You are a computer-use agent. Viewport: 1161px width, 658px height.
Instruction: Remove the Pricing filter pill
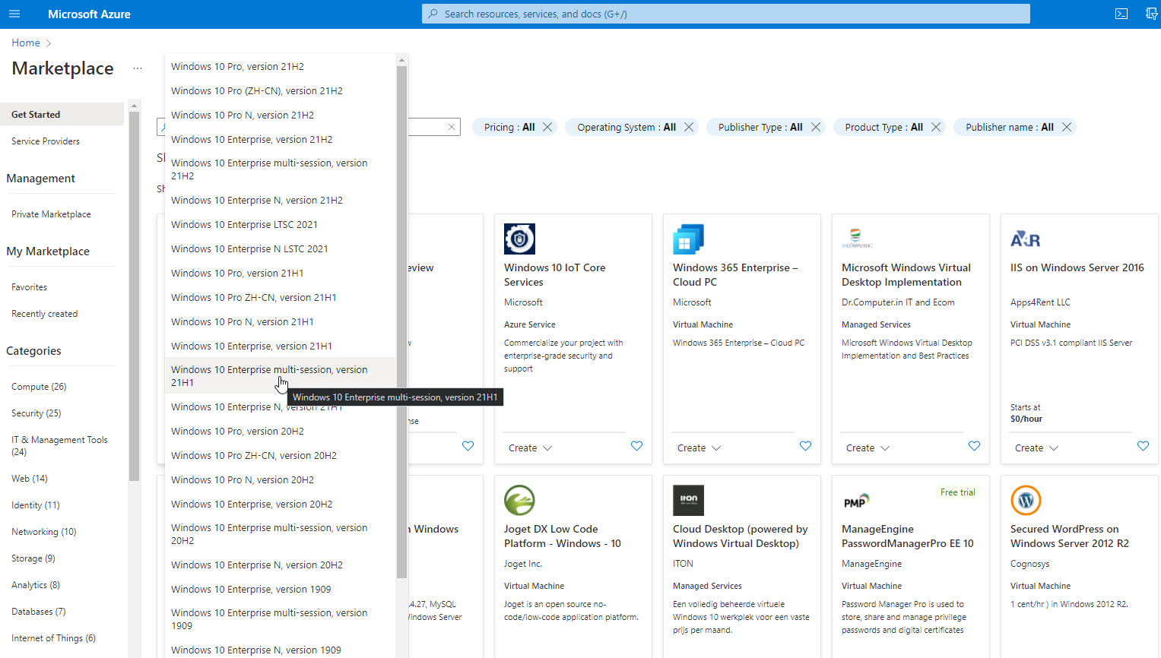click(x=547, y=127)
